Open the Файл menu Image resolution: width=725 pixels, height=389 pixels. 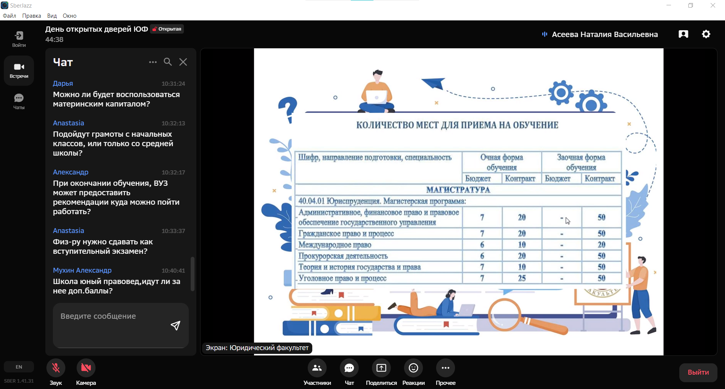click(x=9, y=16)
